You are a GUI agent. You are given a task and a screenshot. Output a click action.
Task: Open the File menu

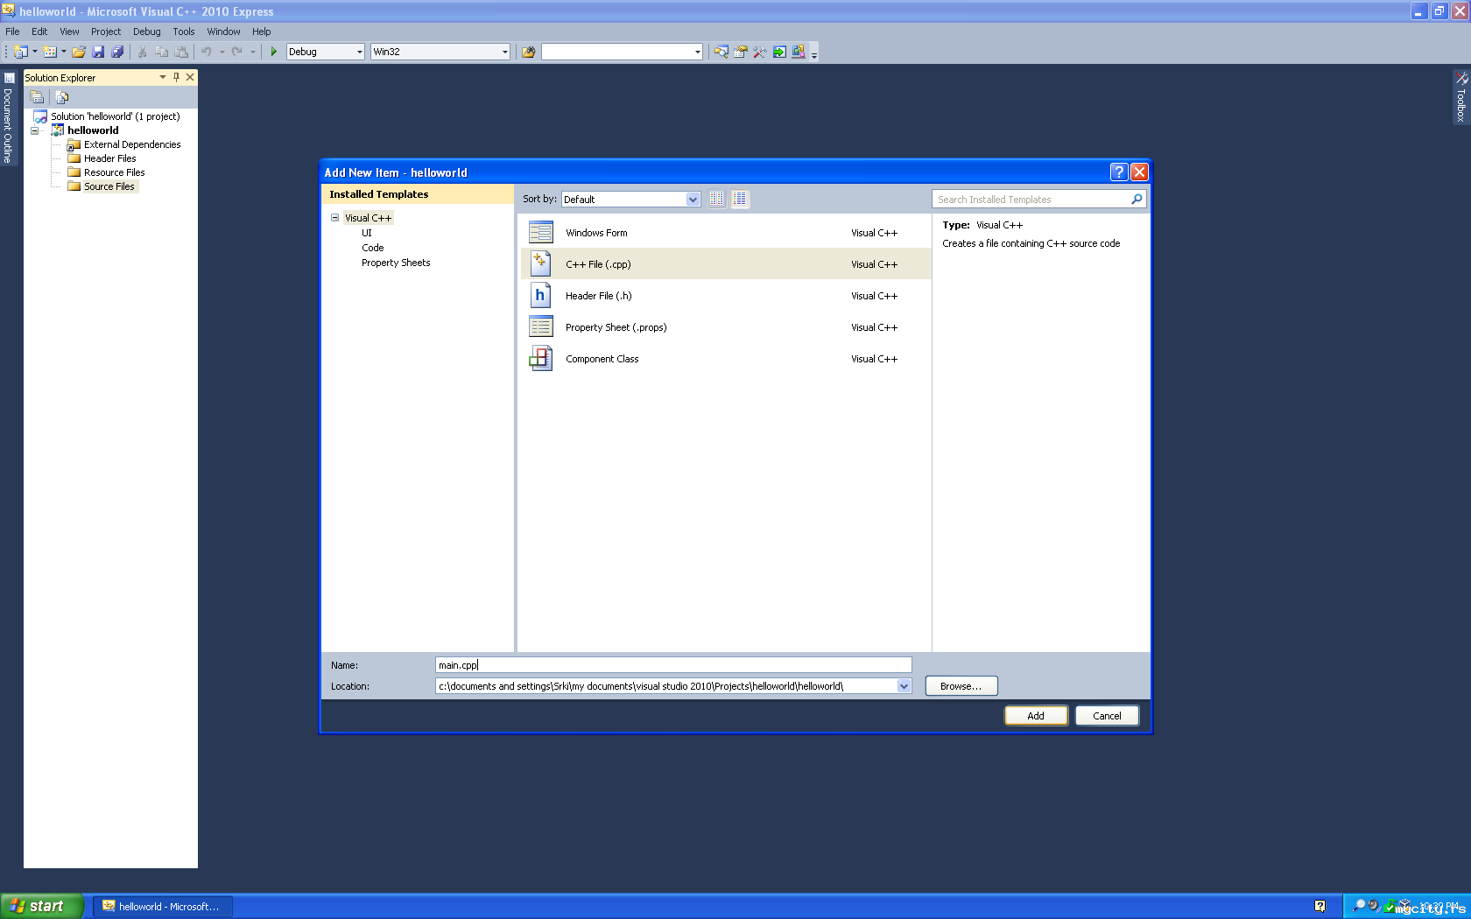click(12, 32)
